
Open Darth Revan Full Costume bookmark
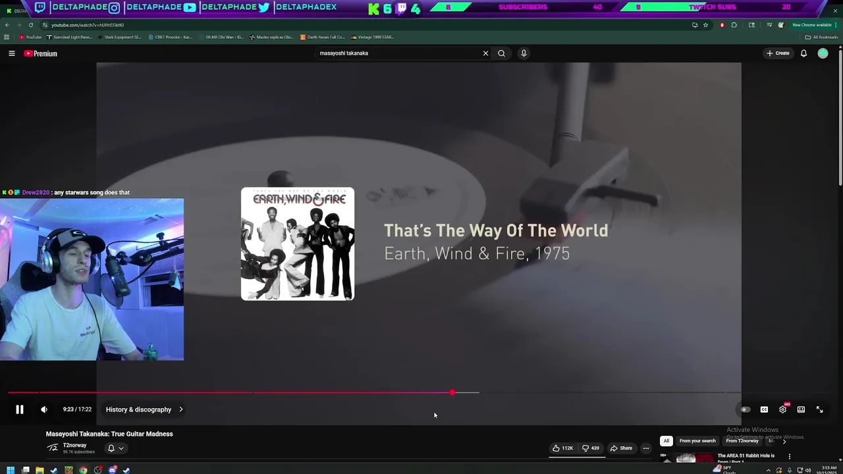pyautogui.click(x=323, y=37)
